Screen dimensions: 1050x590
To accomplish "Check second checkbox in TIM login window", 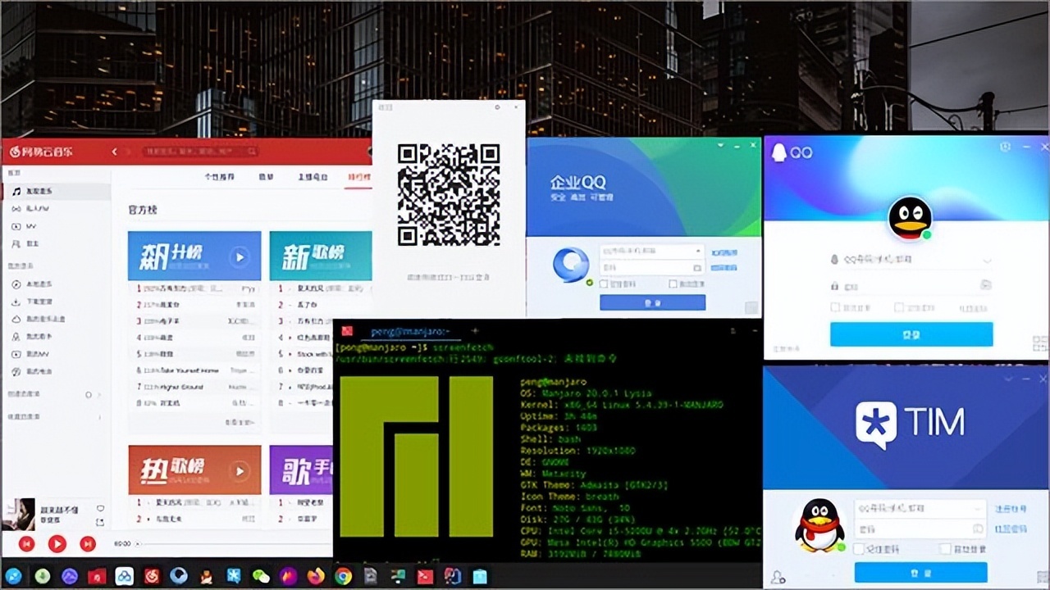I will pos(946,549).
